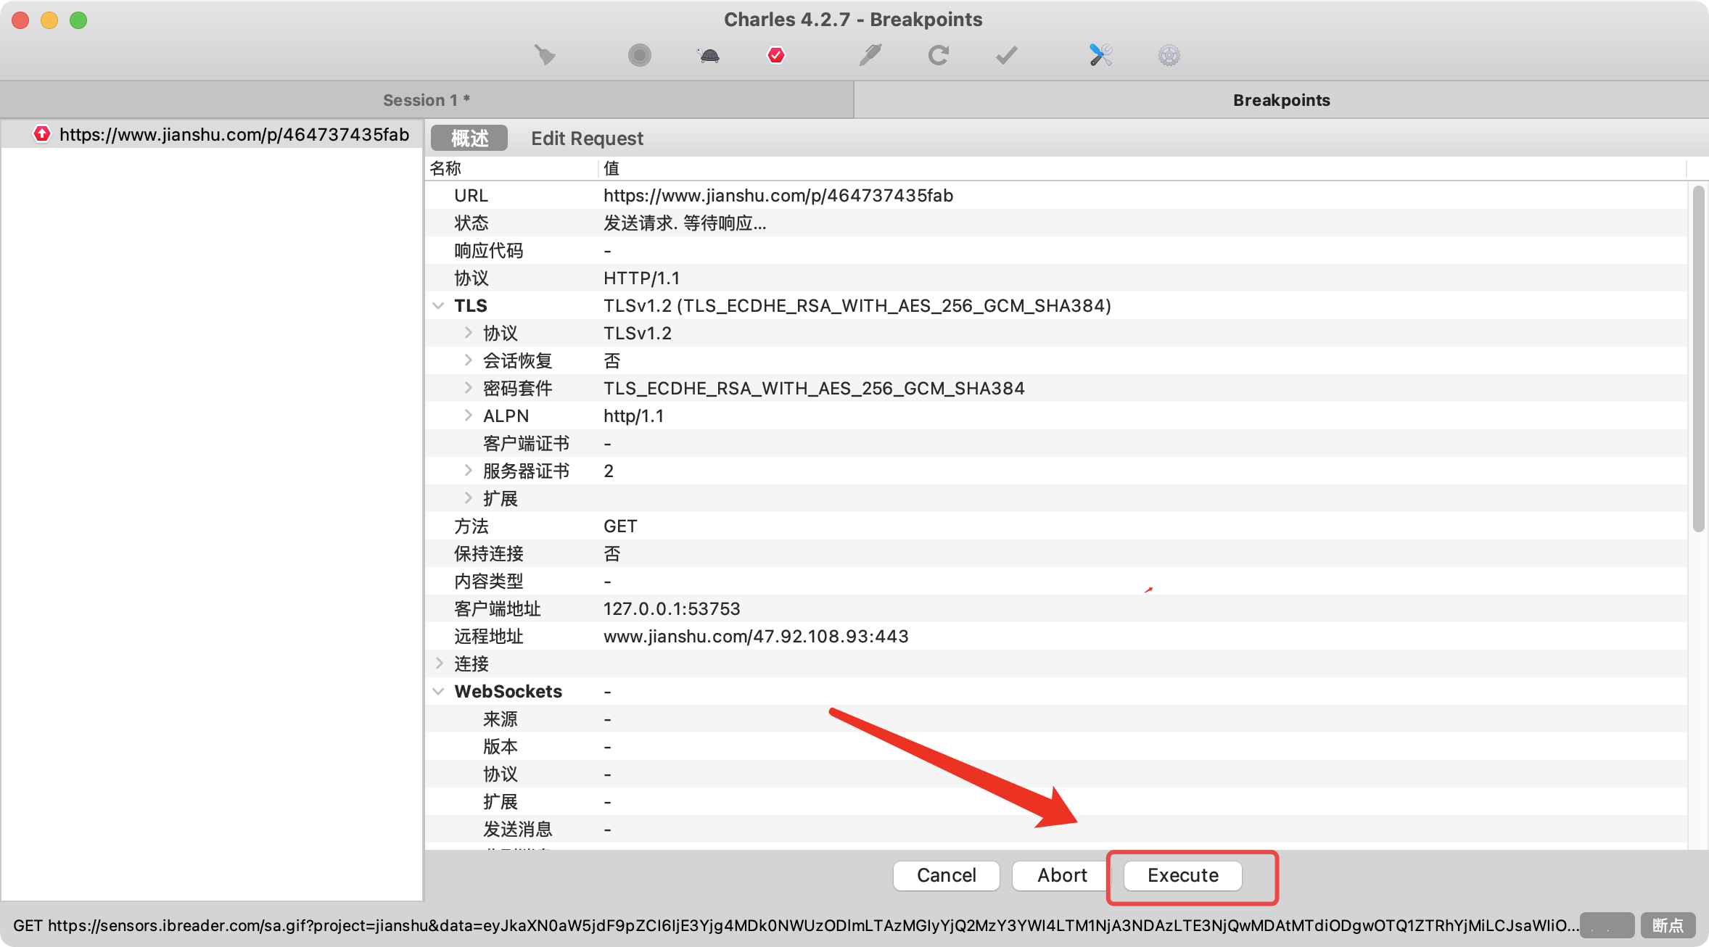Viewport: 1709px width, 947px height.
Task: Select the 概述 overview tab
Action: point(469,138)
